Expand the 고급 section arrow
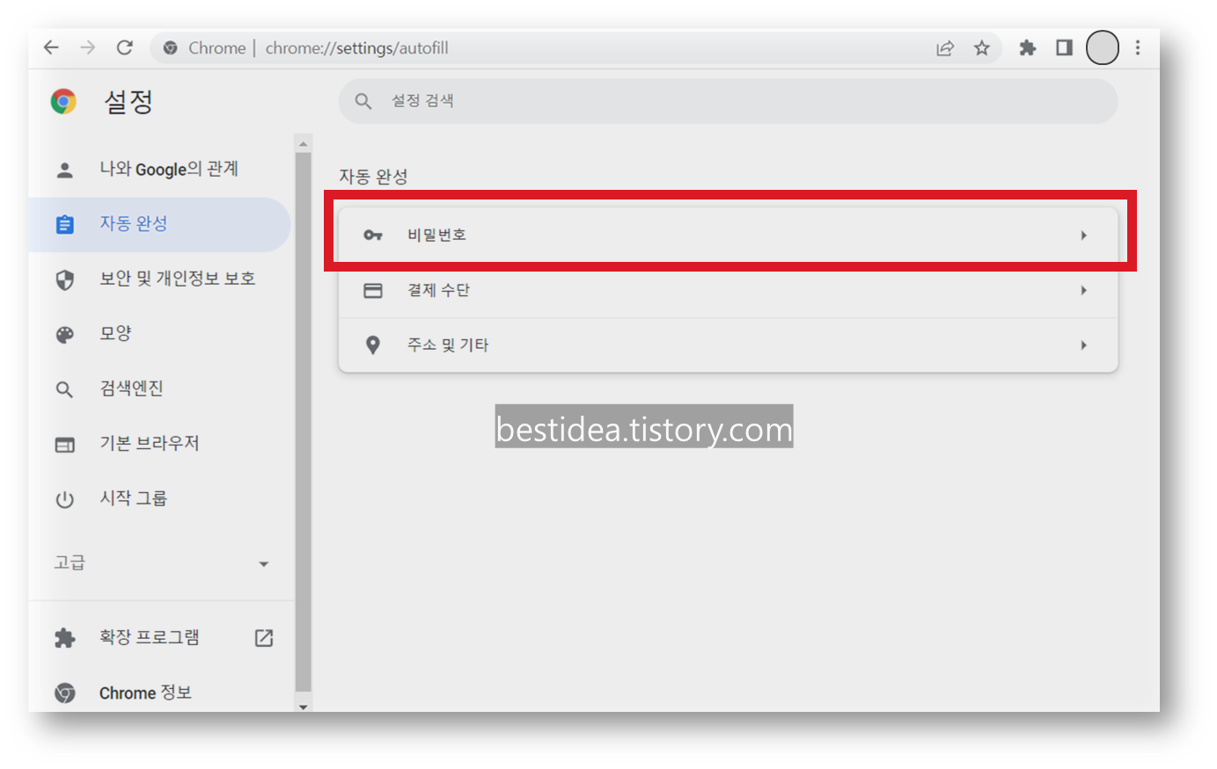The image size is (1217, 769). (264, 564)
